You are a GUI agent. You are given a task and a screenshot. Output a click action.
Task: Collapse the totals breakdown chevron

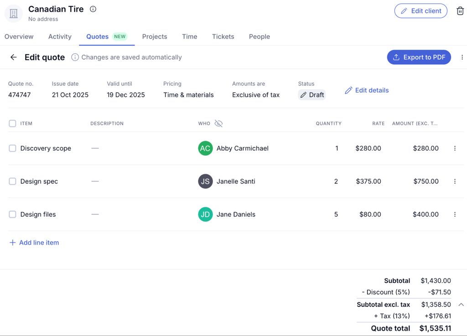tap(461, 304)
